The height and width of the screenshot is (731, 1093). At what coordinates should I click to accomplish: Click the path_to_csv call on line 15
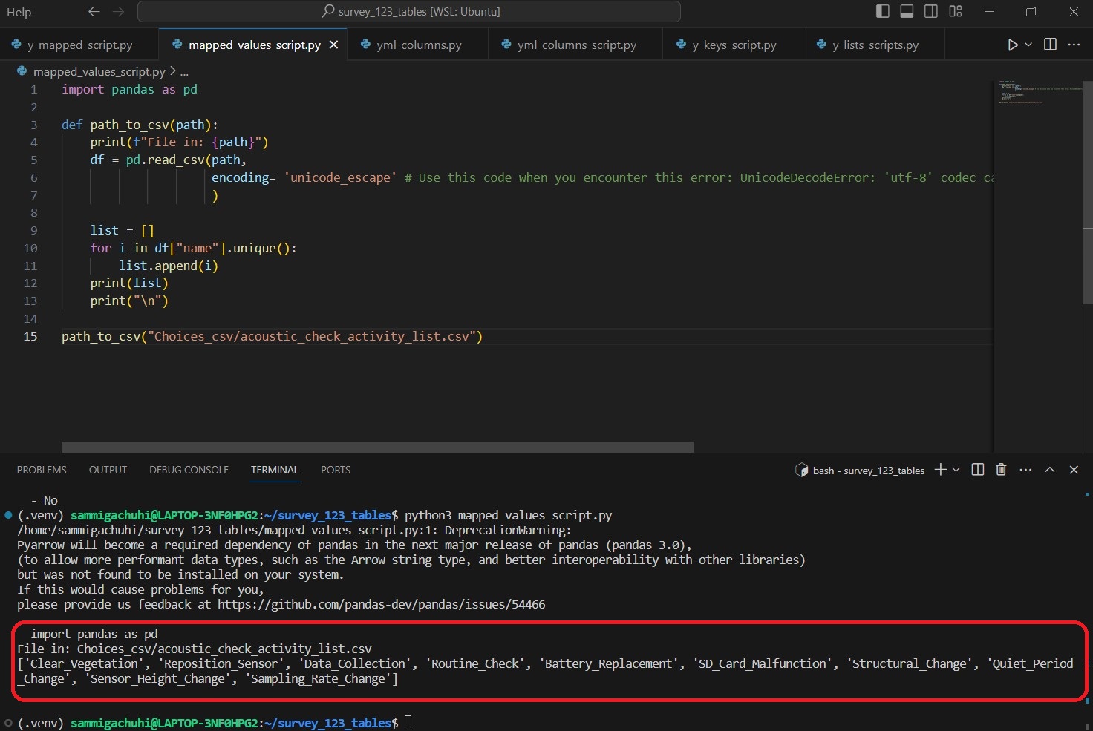coord(272,336)
